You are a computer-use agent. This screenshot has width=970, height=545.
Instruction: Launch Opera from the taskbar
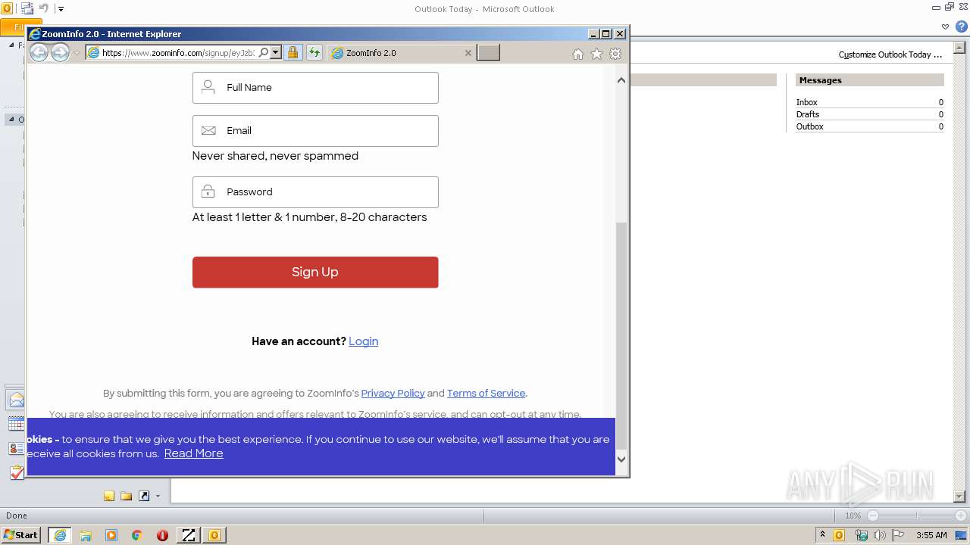[x=163, y=535]
